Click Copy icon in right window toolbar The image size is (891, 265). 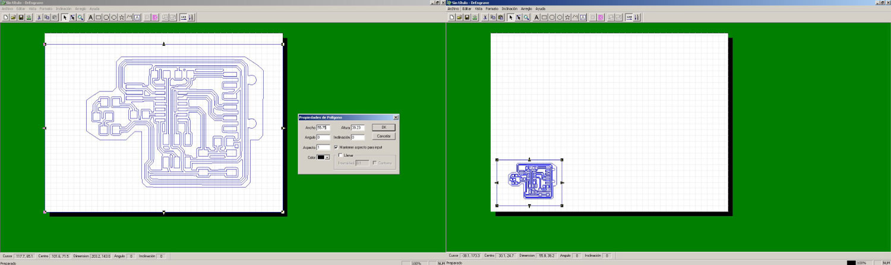click(x=492, y=17)
